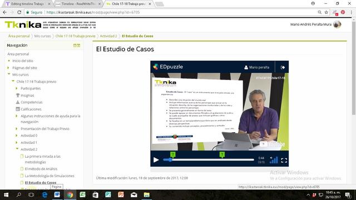Image resolution: width=356 pixels, height=200 pixels.
Task: Open File Explorer from the taskbar
Action: pyautogui.click(x=147, y=195)
